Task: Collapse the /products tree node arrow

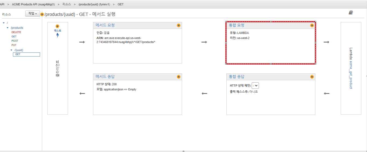Action: click(x=8, y=28)
